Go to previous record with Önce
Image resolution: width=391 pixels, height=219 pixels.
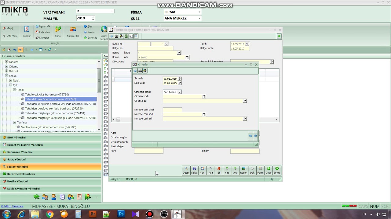[269, 170]
